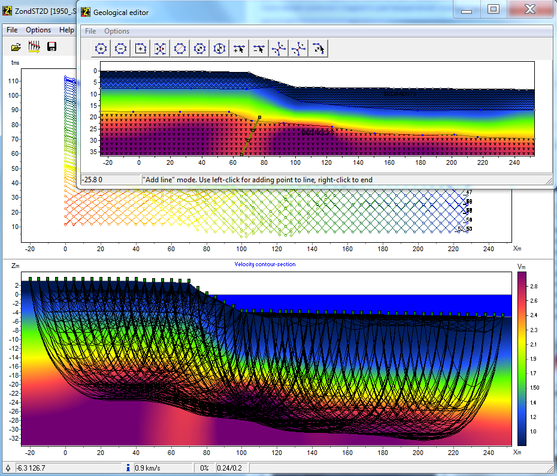557x476 pixels.
Task: Open the Options menu in ZondST2D main window
Action: [x=38, y=30]
